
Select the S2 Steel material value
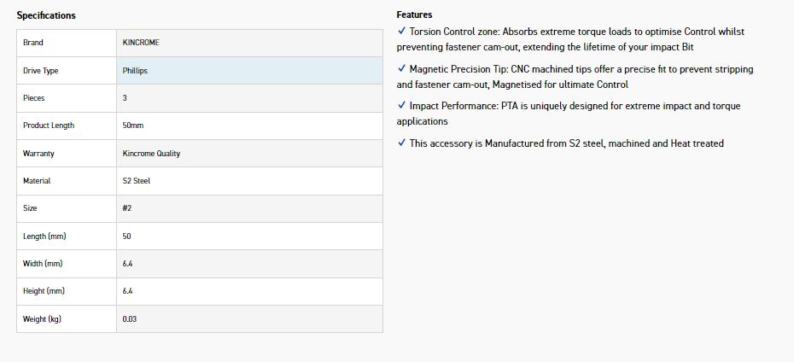(x=137, y=181)
